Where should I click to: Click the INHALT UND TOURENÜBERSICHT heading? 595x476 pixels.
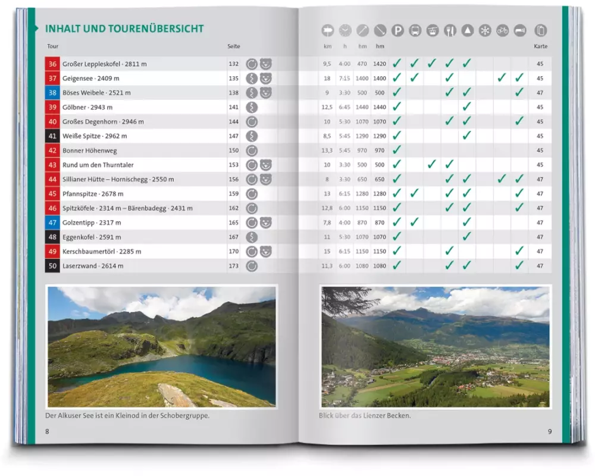point(124,29)
